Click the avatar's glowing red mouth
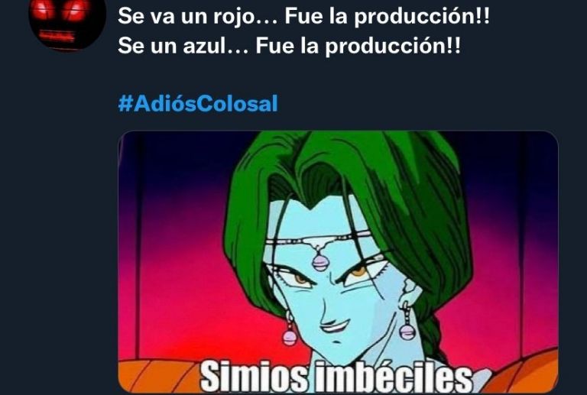Screen dimensions: 587x395 coord(57,36)
